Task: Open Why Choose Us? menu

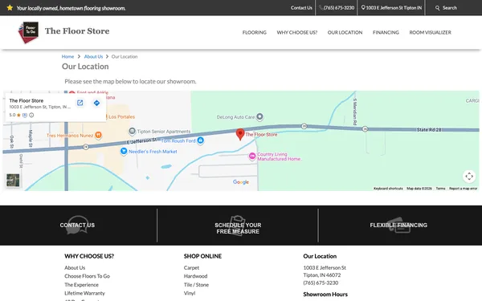Action: click(x=297, y=33)
